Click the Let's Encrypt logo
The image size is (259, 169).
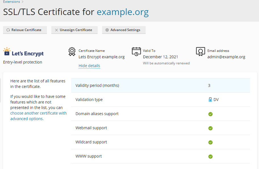point(23,52)
